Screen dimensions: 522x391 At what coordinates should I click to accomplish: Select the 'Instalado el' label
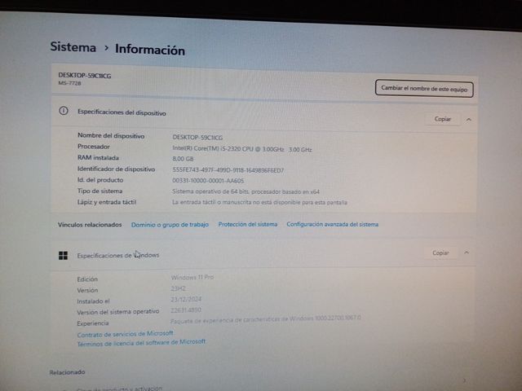pyautogui.click(x=93, y=301)
